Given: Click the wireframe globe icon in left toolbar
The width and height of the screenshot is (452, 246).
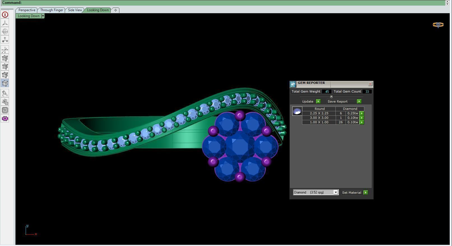Looking at the screenshot, I should tap(5, 31).
